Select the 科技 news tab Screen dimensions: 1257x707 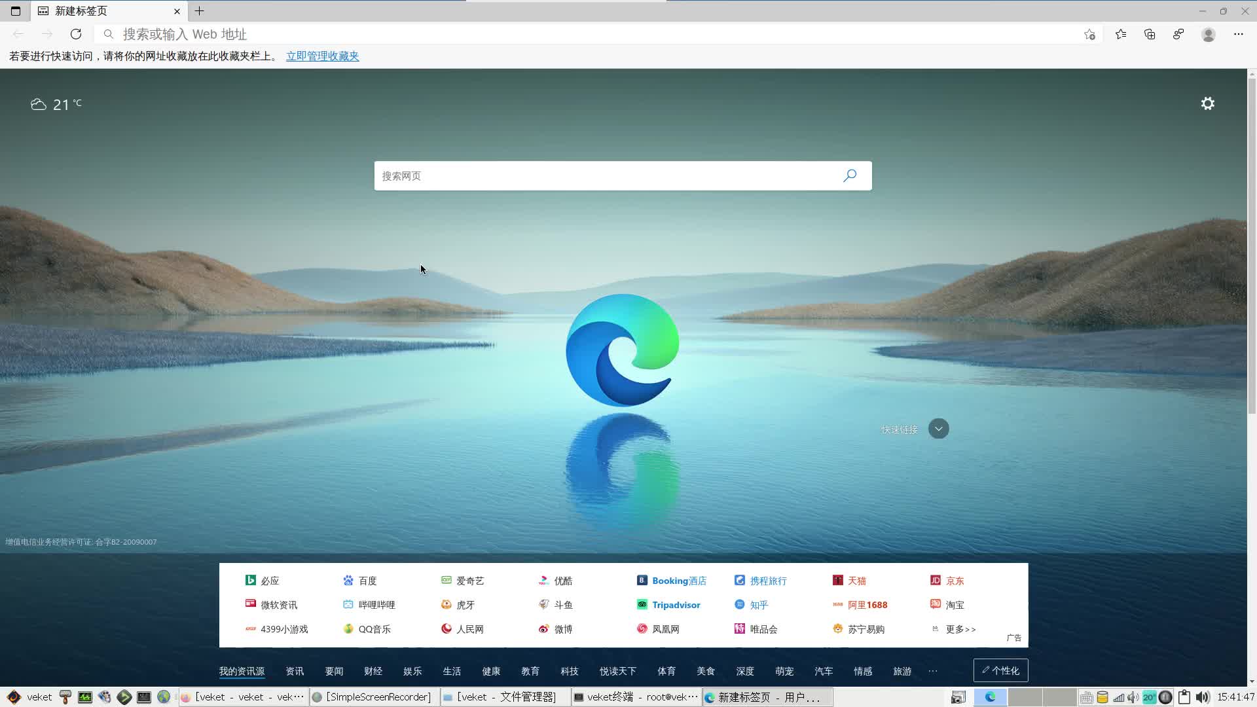[570, 671]
